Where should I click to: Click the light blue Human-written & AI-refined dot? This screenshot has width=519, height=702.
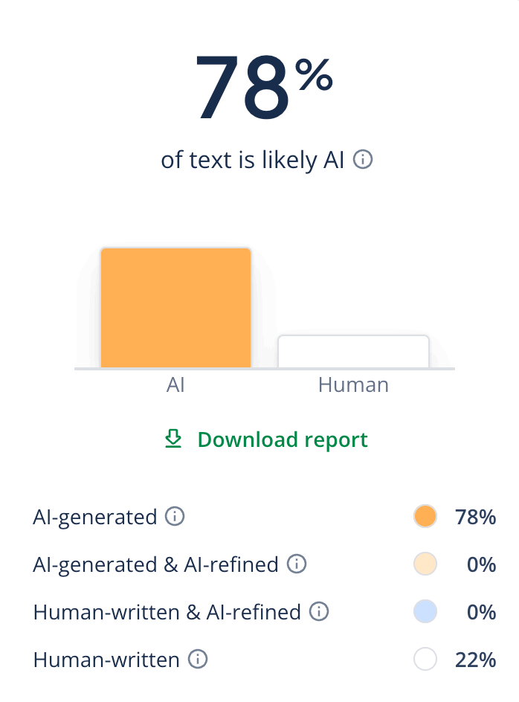[x=425, y=611]
